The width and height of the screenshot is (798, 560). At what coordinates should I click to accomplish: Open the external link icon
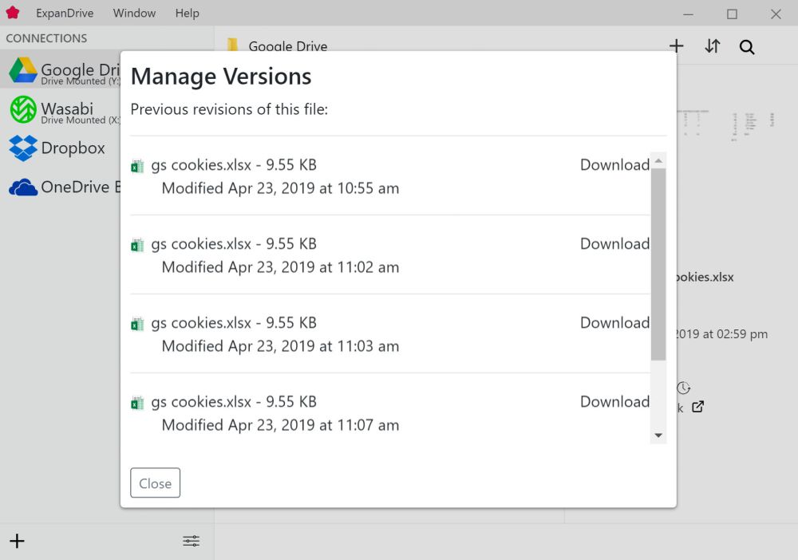(698, 407)
